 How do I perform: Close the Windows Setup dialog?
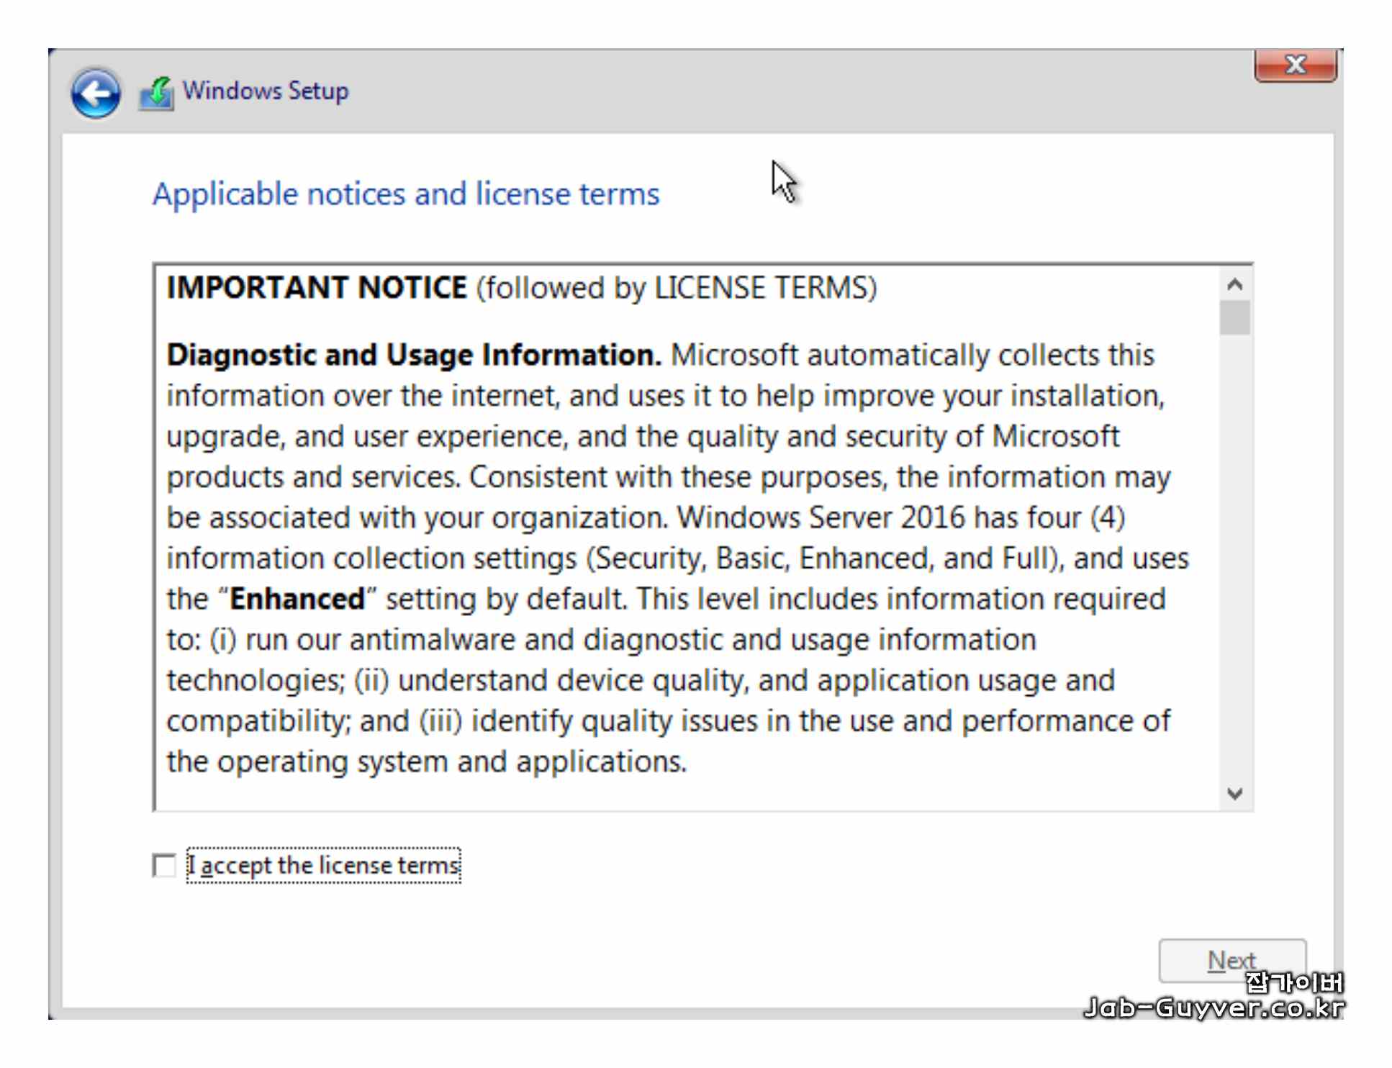coord(1295,65)
